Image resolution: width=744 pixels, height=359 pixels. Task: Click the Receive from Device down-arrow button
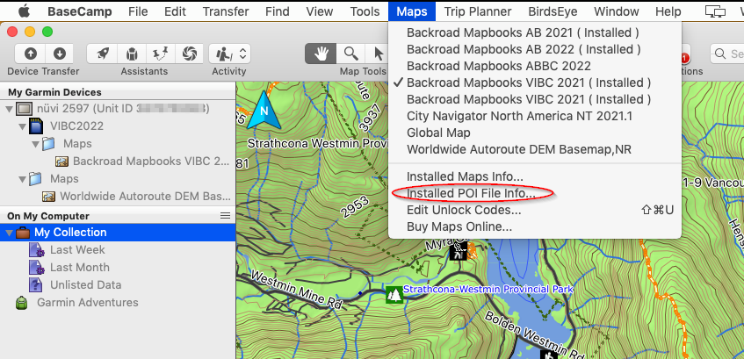tap(60, 54)
